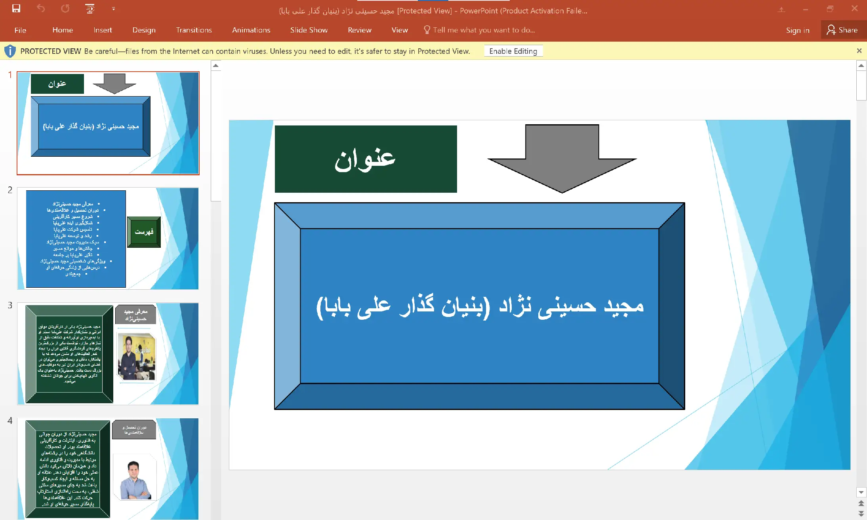Open the File menu

20,30
